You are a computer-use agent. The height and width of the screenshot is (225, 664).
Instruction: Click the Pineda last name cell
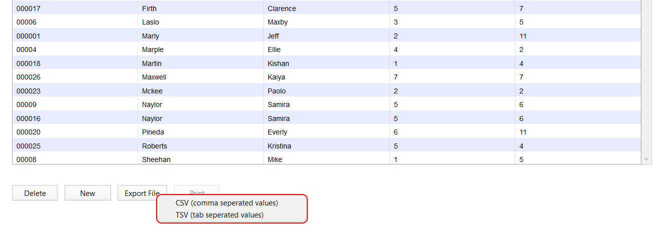201,132
